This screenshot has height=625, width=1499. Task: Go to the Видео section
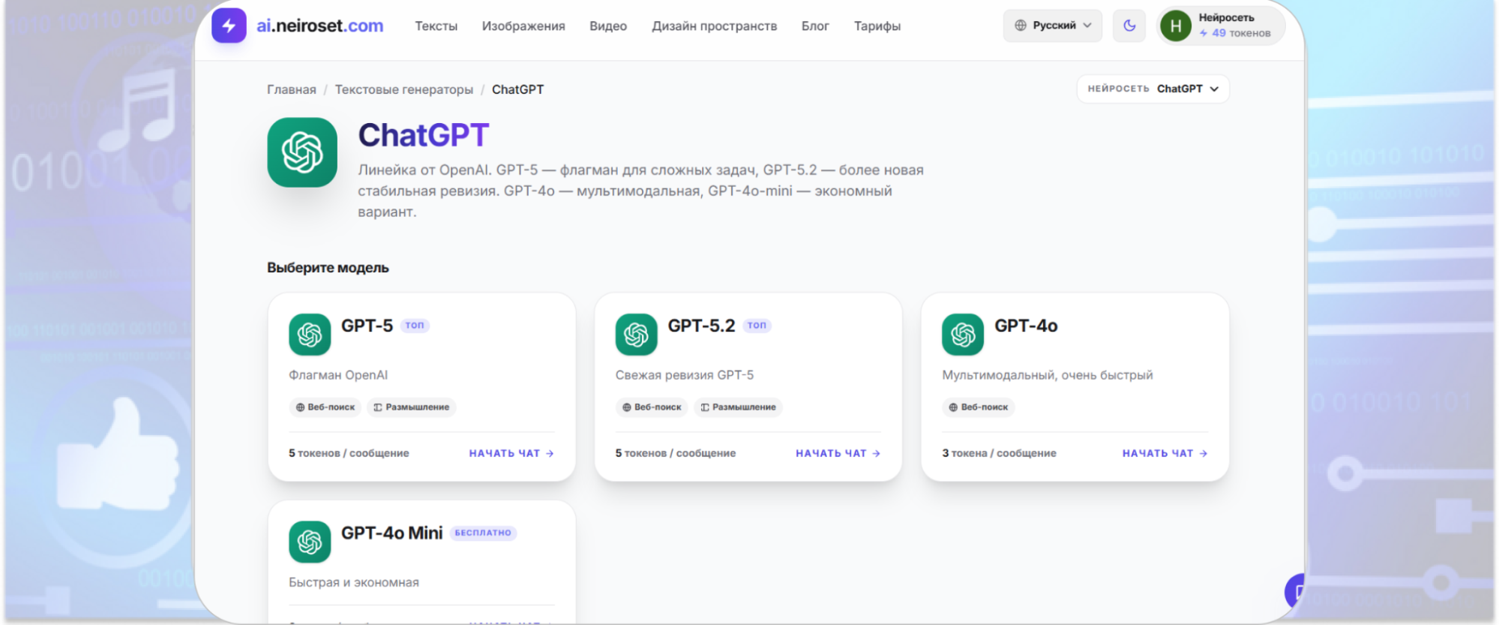pos(608,26)
